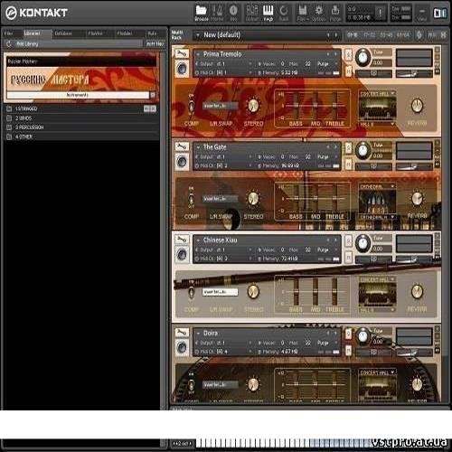Open Purge dropdown in Prima Tremolo header
The width and height of the screenshot is (452, 452).
coord(326,64)
